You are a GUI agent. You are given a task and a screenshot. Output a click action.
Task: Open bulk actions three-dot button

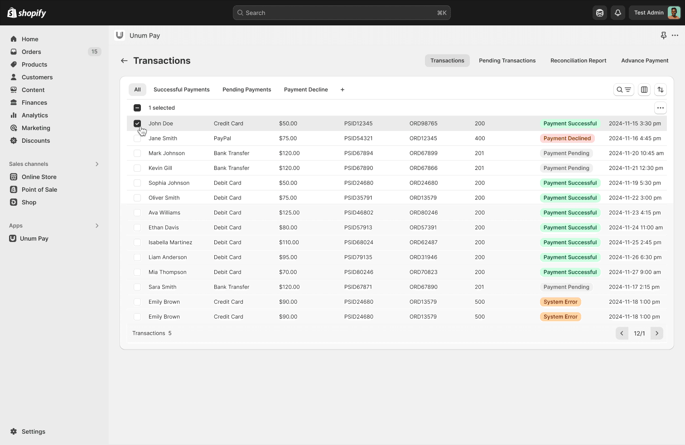660,108
